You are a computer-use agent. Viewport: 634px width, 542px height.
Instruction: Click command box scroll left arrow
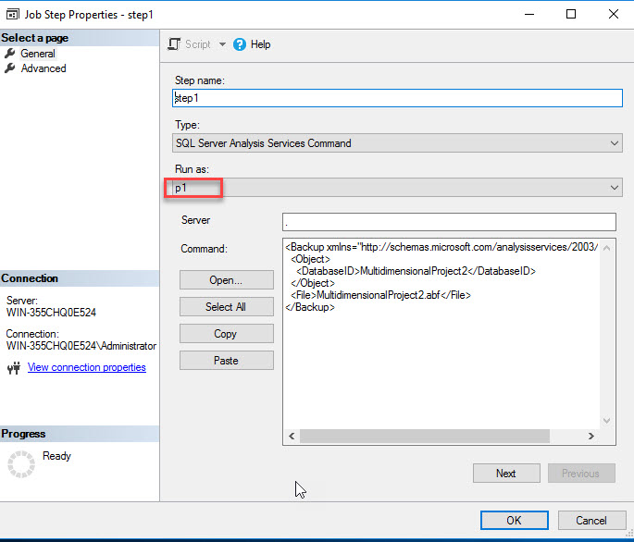tap(292, 437)
